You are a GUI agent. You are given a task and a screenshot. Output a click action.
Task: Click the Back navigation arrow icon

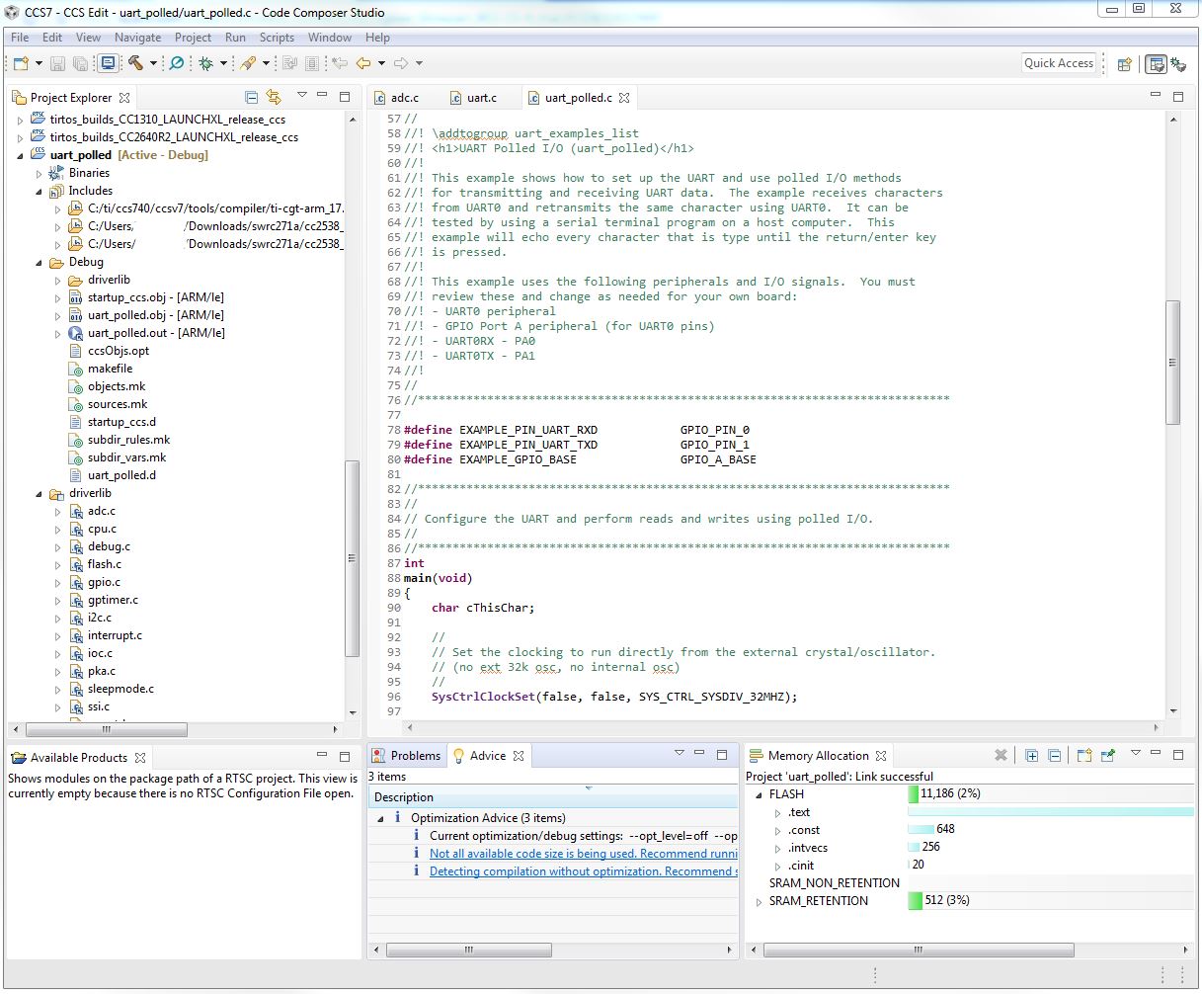coord(363,63)
